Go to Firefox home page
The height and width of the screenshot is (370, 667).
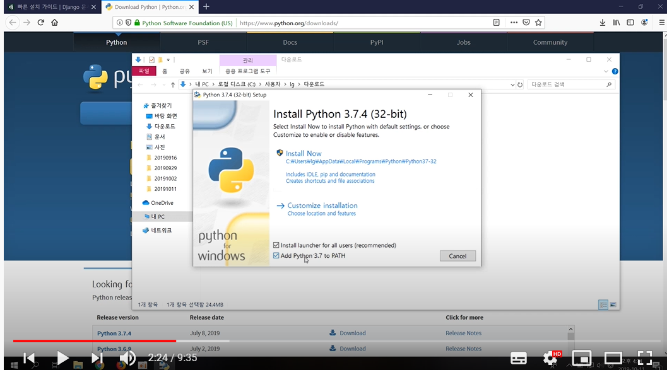(54, 23)
